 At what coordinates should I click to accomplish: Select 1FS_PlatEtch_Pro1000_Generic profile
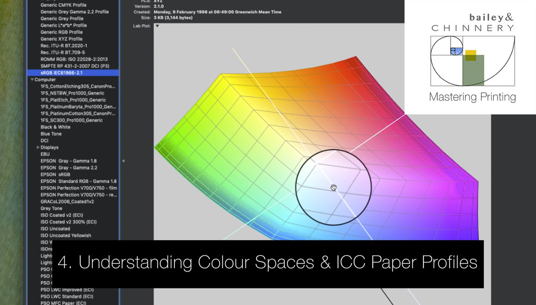click(73, 100)
